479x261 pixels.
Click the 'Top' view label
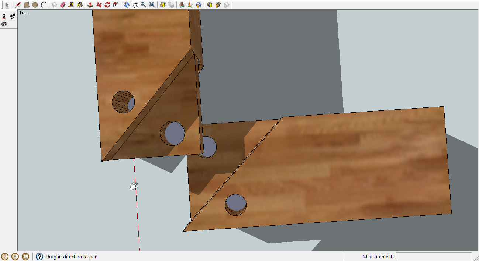23,13
